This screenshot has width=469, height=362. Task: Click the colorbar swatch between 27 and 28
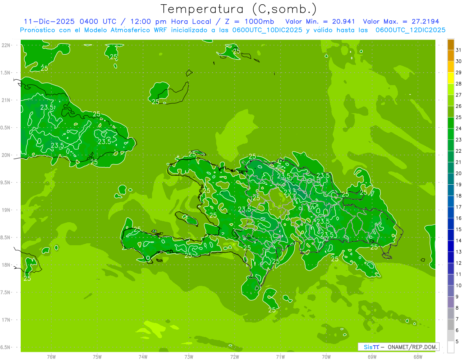click(x=451, y=89)
